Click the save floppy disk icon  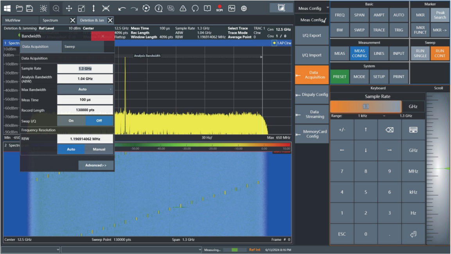[x=29, y=8]
